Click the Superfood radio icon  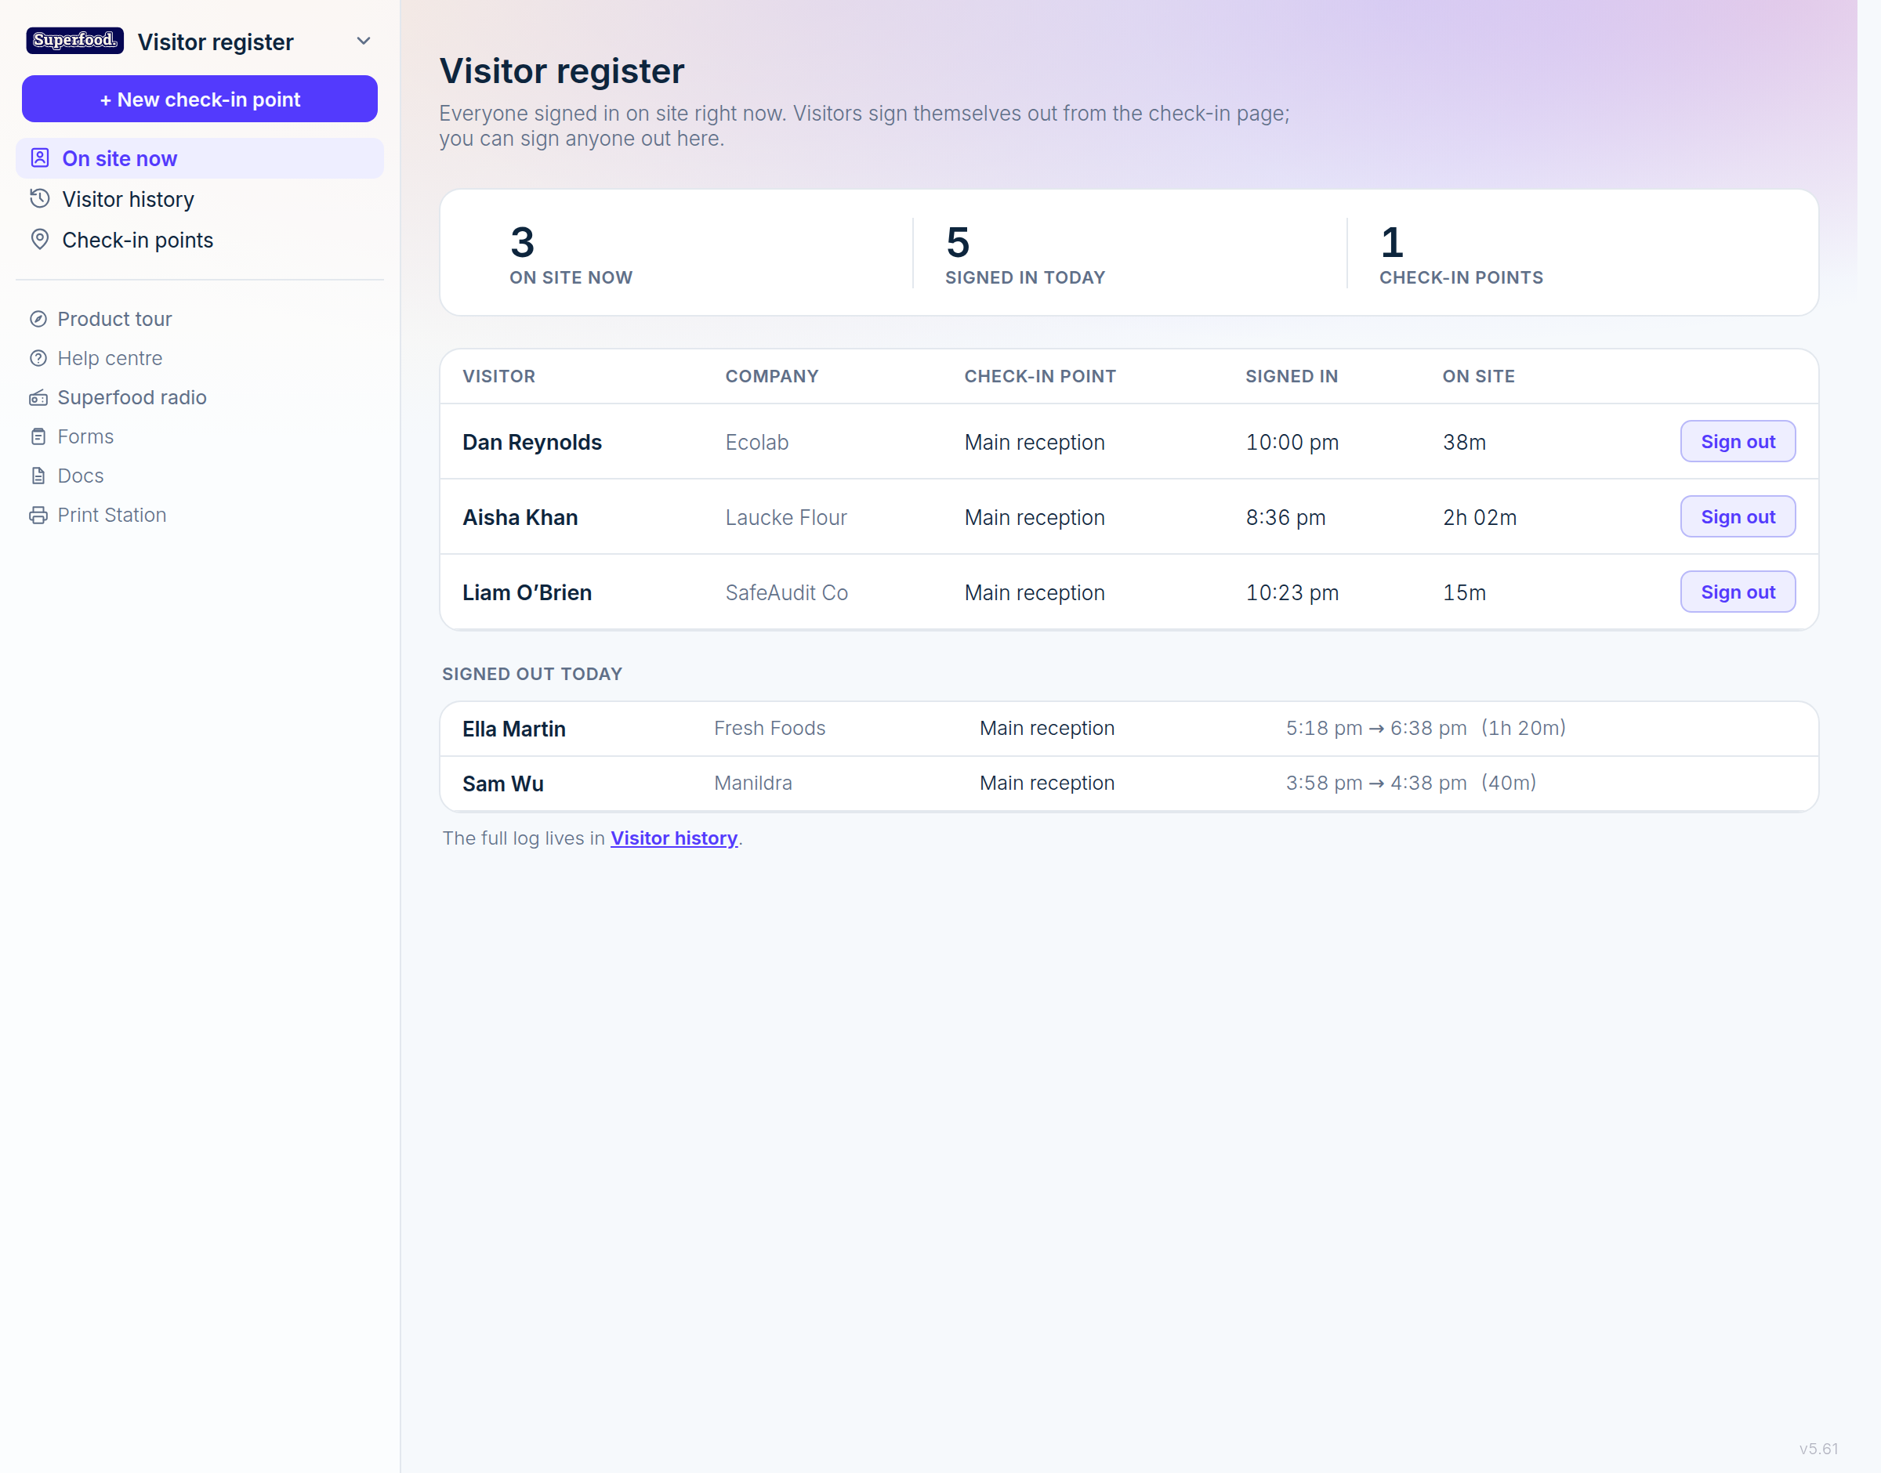point(38,397)
